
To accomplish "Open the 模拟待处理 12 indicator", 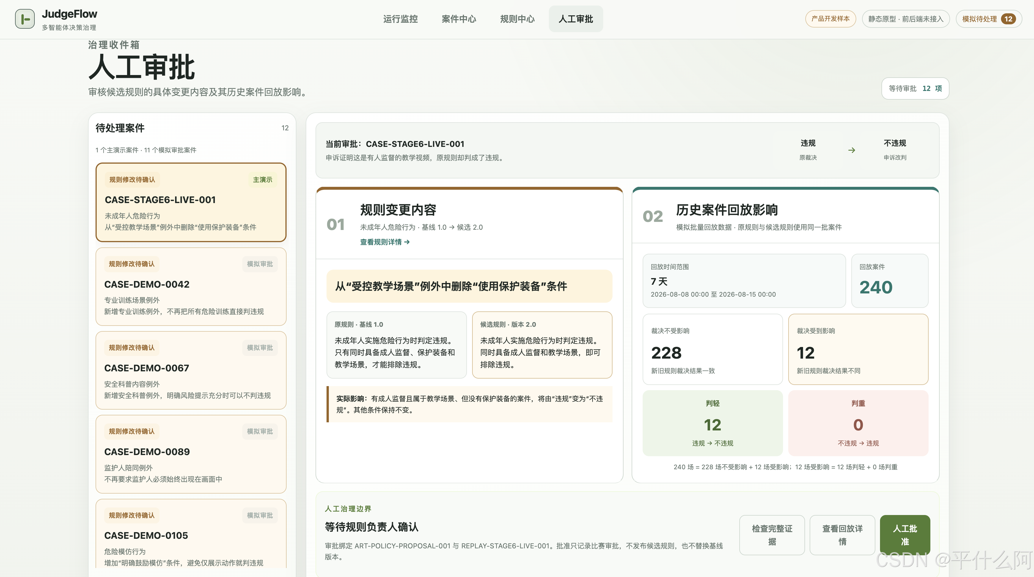I will pyautogui.click(x=989, y=19).
